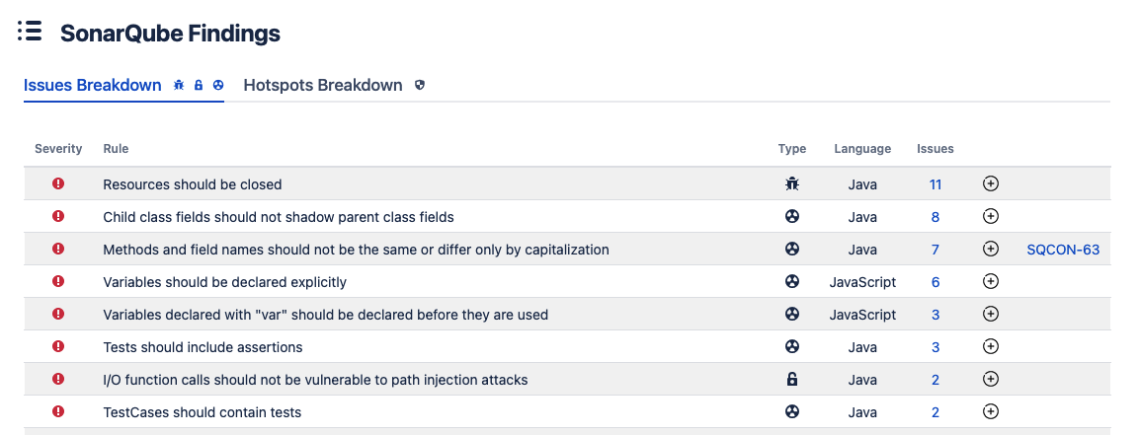Click the Severity column header

point(59,148)
